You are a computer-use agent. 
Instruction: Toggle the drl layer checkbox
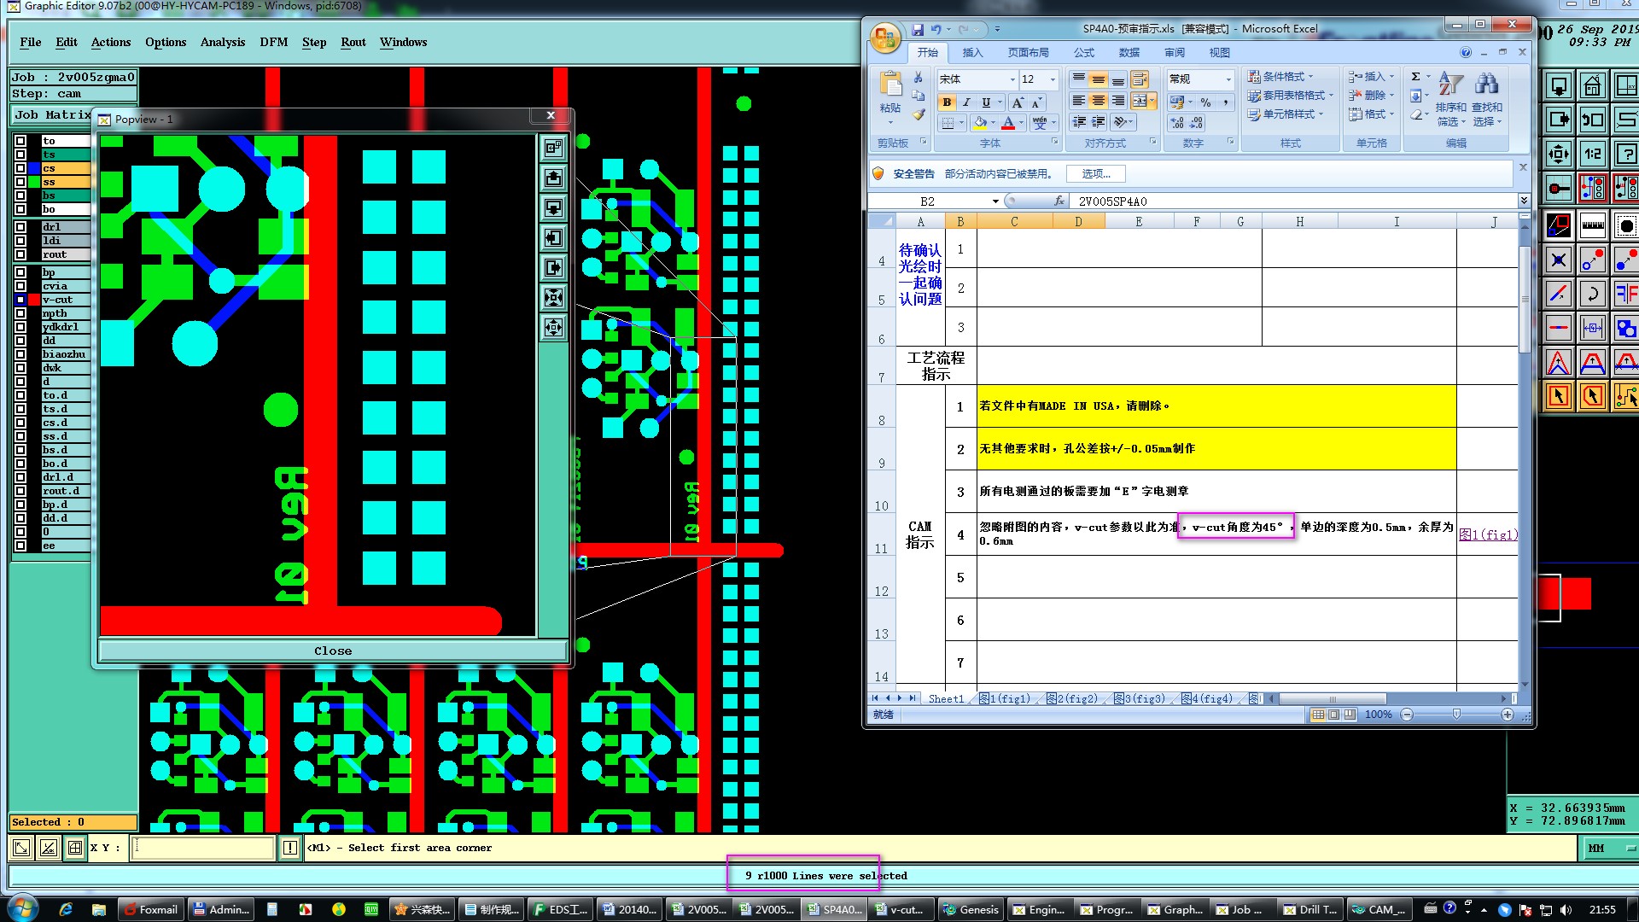pyautogui.click(x=20, y=227)
